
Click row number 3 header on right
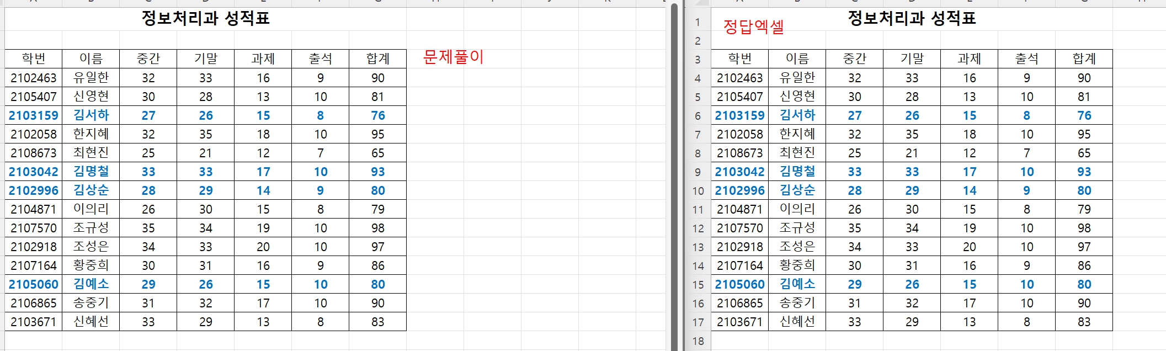click(698, 60)
